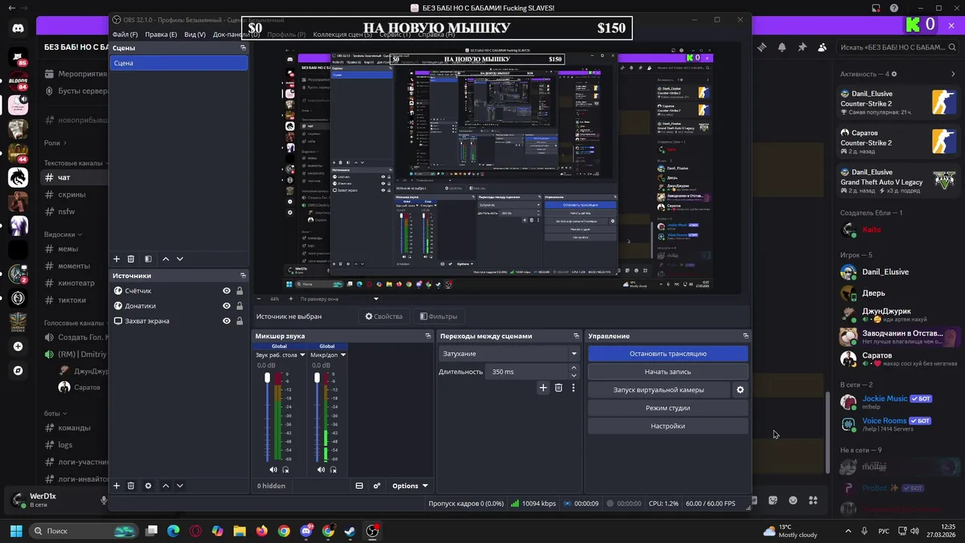Add a new scene with the plus icon in Сцены panel
This screenshot has height=543, width=965.
[x=116, y=259]
